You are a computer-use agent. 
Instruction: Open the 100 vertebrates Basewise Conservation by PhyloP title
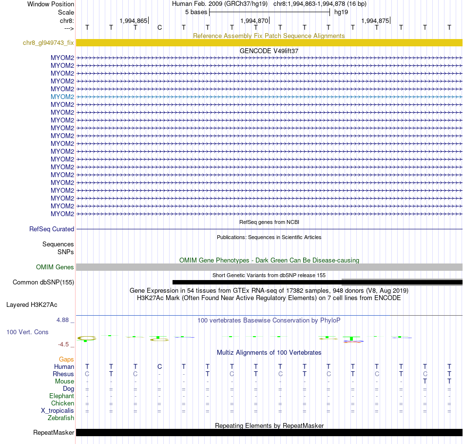269,321
